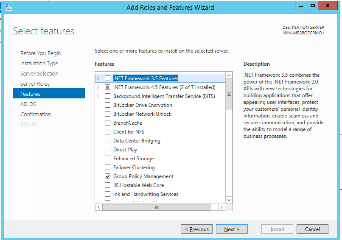The height and width of the screenshot is (240, 342).
Task: Maximize the Add Roles and Features window
Action: coord(313,6)
